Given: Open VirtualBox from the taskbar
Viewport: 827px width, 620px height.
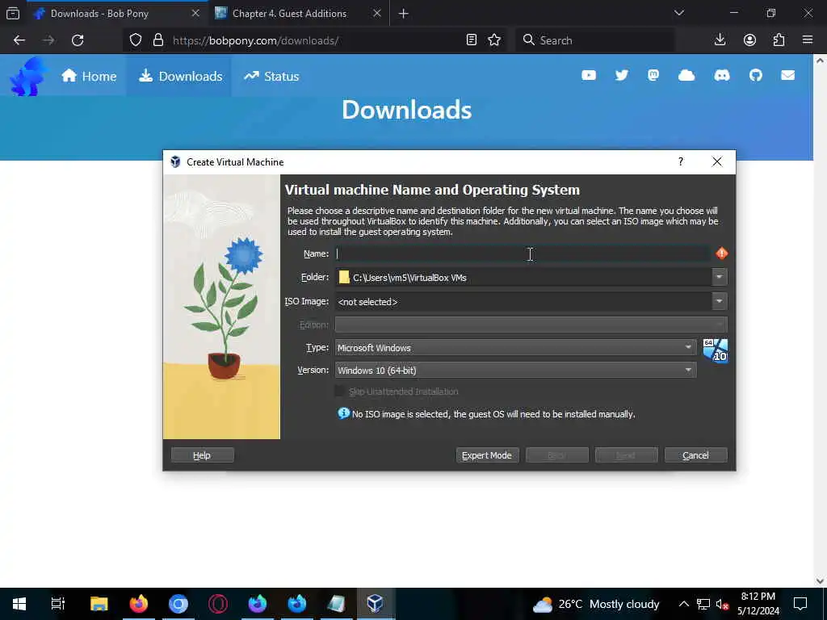Looking at the screenshot, I should [x=375, y=603].
